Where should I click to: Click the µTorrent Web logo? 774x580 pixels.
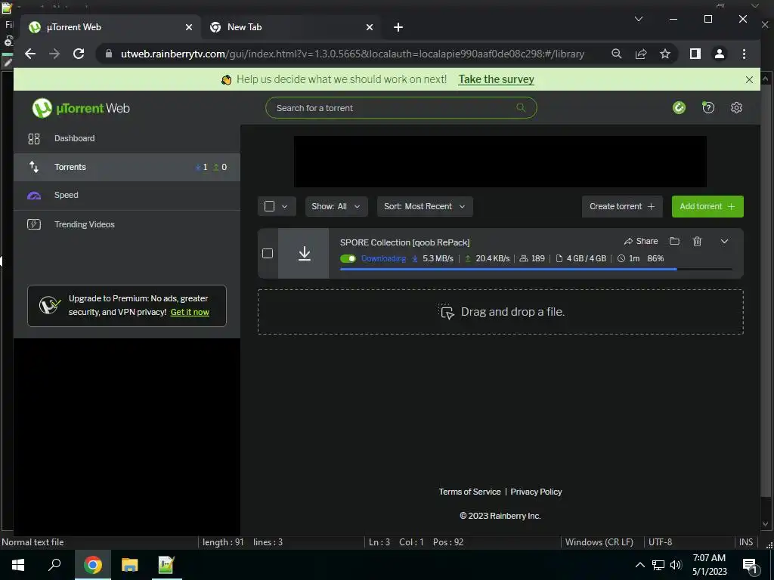click(x=81, y=108)
